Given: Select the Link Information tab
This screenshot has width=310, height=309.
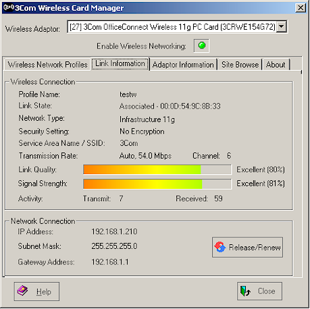Looking at the screenshot, I should (120, 63).
